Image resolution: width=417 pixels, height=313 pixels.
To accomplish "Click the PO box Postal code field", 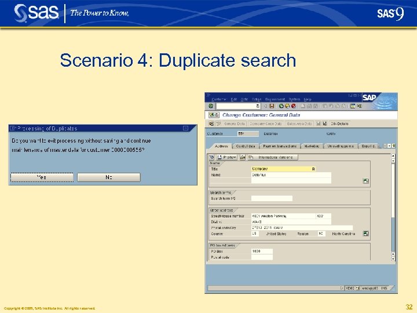I will coord(262,257).
